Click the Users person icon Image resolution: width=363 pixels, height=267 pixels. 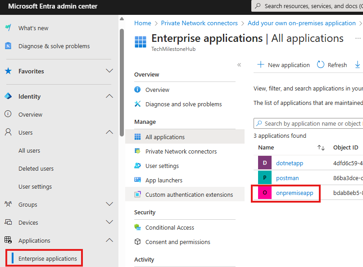(x=8, y=132)
